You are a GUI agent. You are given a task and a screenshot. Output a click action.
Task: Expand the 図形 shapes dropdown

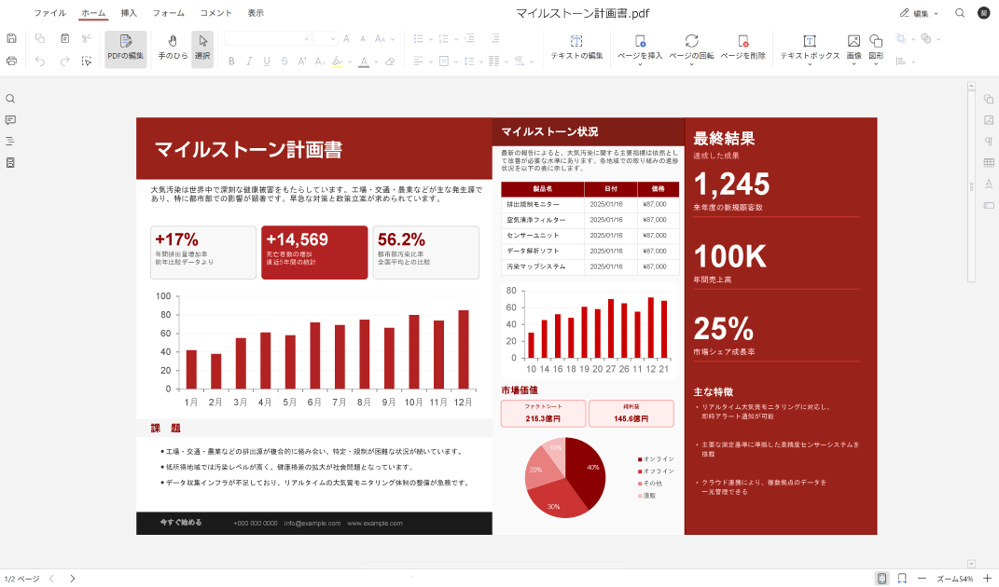(876, 64)
